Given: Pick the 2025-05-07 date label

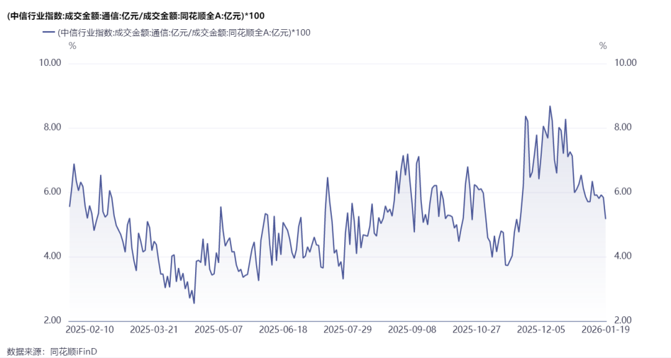Looking at the screenshot, I should click(x=219, y=330).
